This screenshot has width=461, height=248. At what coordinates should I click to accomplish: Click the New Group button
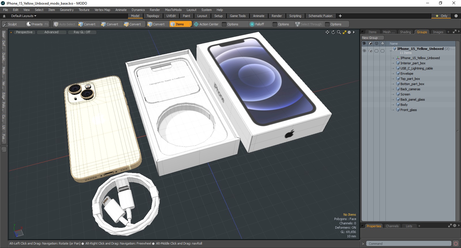click(x=373, y=38)
